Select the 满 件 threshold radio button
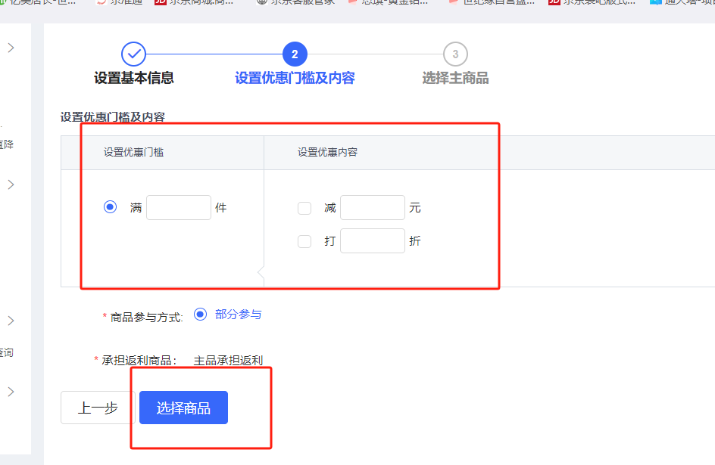The image size is (715, 465). (x=111, y=207)
